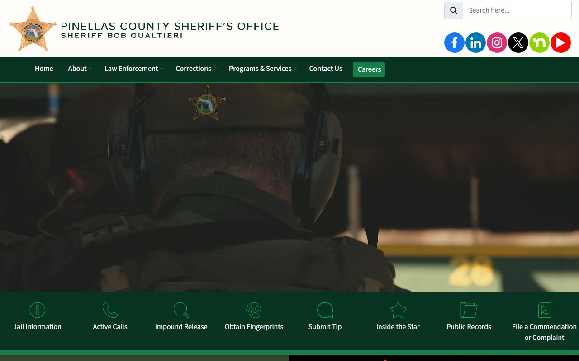Image resolution: width=579 pixels, height=361 pixels.
Task: Click the Submit Tip speech bubble icon
Action: 325,310
